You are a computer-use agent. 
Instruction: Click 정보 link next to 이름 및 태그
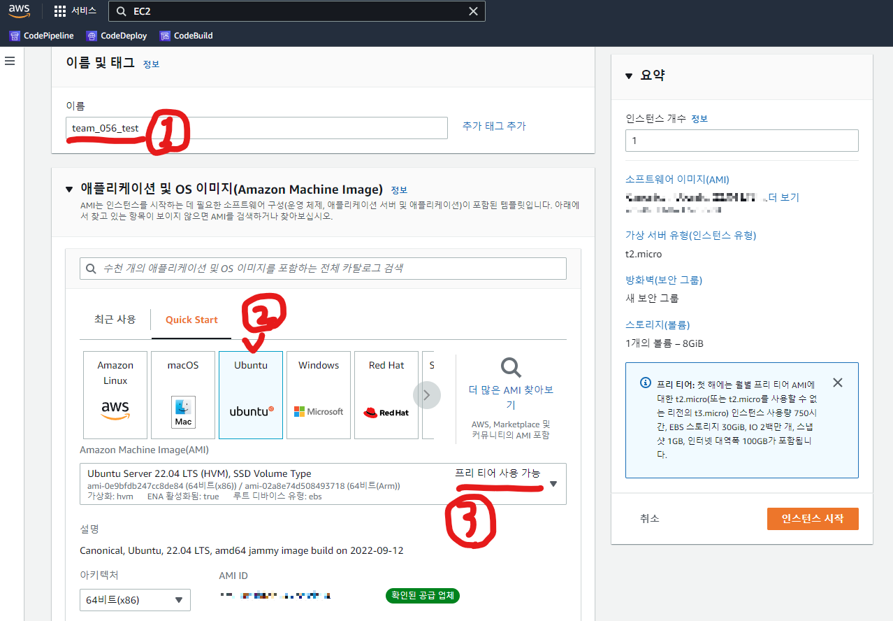(151, 64)
